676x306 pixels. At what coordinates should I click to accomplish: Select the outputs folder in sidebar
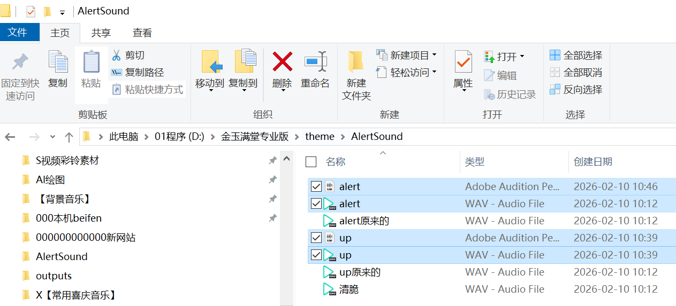tap(54, 276)
